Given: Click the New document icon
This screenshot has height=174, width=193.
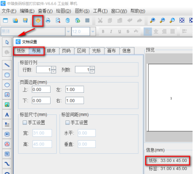Looking at the screenshot, I should click(x=6, y=20).
